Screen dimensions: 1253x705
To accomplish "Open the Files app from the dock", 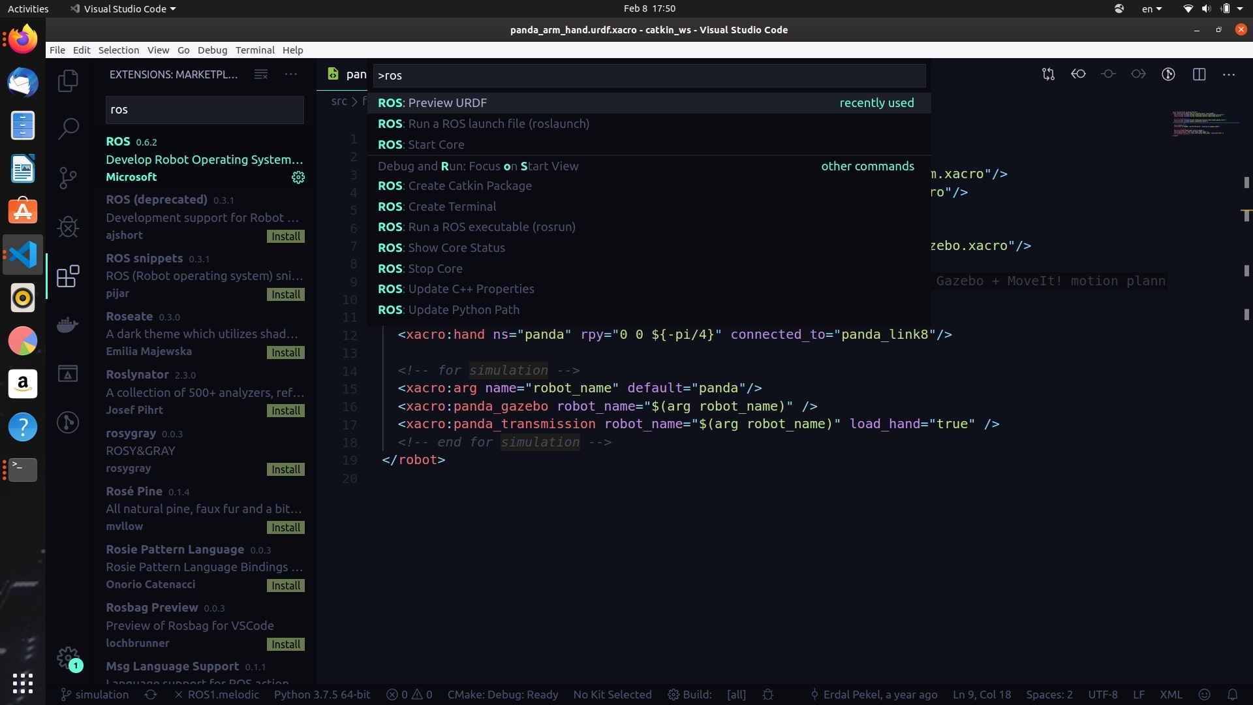I will [23, 125].
